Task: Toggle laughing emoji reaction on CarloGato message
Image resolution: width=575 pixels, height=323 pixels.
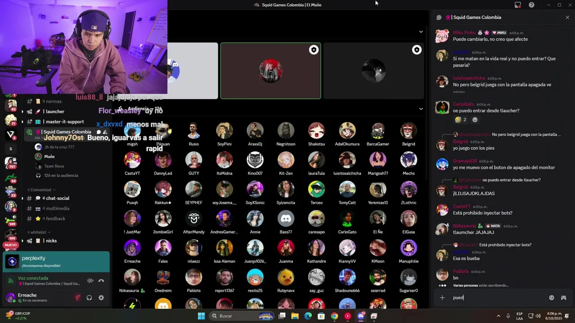Action: point(461,120)
